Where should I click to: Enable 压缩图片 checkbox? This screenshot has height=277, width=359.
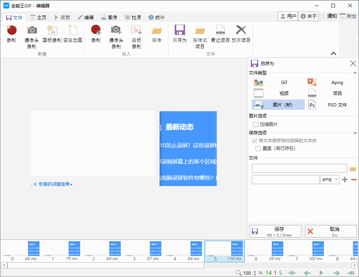(256, 125)
